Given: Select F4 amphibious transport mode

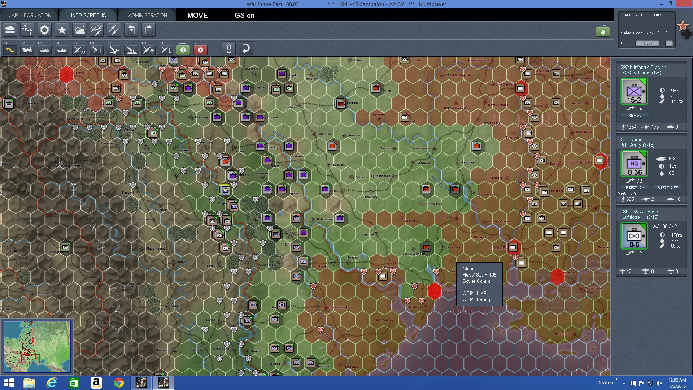Looking at the screenshot, I should pos(62,50).
